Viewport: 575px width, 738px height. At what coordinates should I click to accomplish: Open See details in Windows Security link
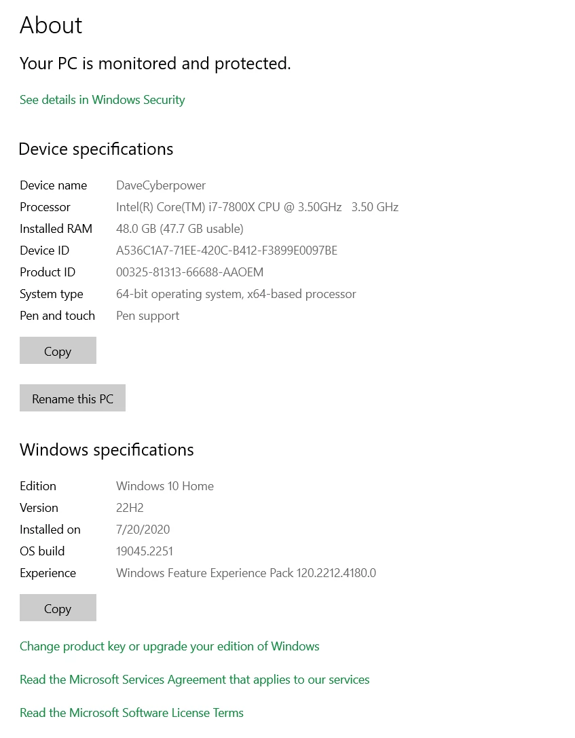coord(102,100)
